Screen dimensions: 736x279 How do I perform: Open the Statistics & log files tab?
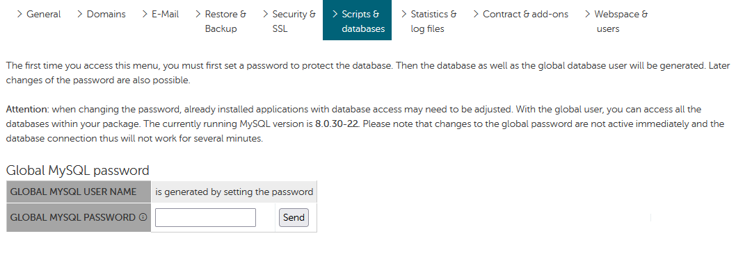tap(433, 21)
